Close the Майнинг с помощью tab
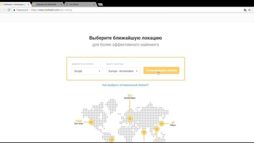254x143 pixels. 28,4
